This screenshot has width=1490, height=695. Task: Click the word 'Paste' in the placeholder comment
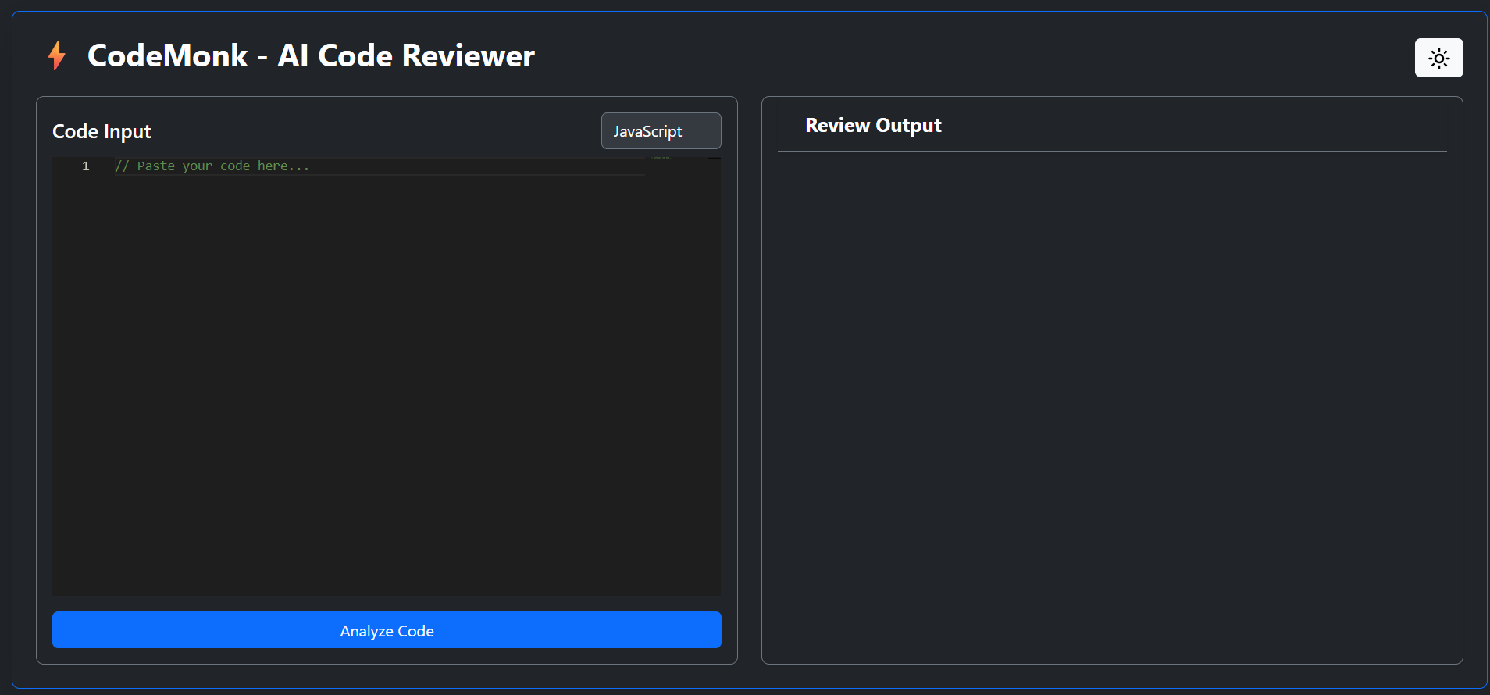(155, 166)
